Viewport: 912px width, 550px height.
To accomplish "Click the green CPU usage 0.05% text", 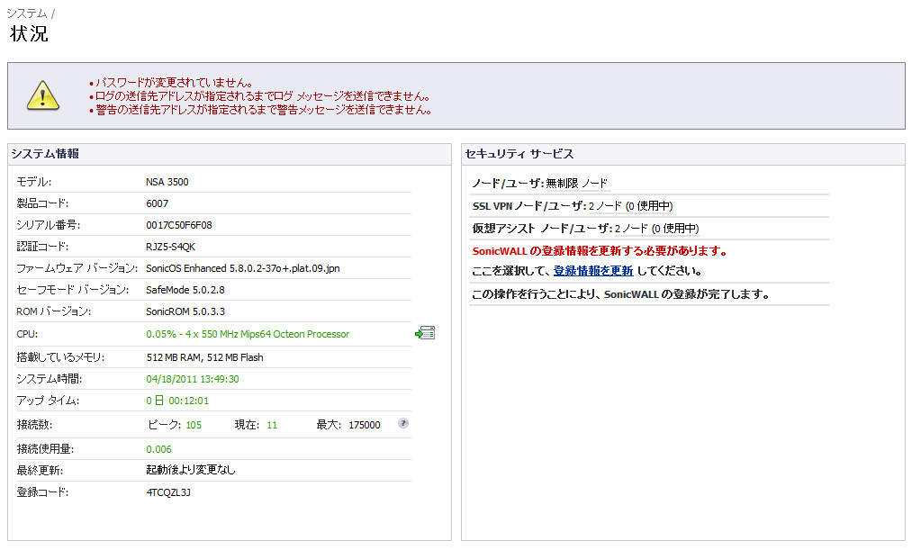I will [x=248, y=334].
